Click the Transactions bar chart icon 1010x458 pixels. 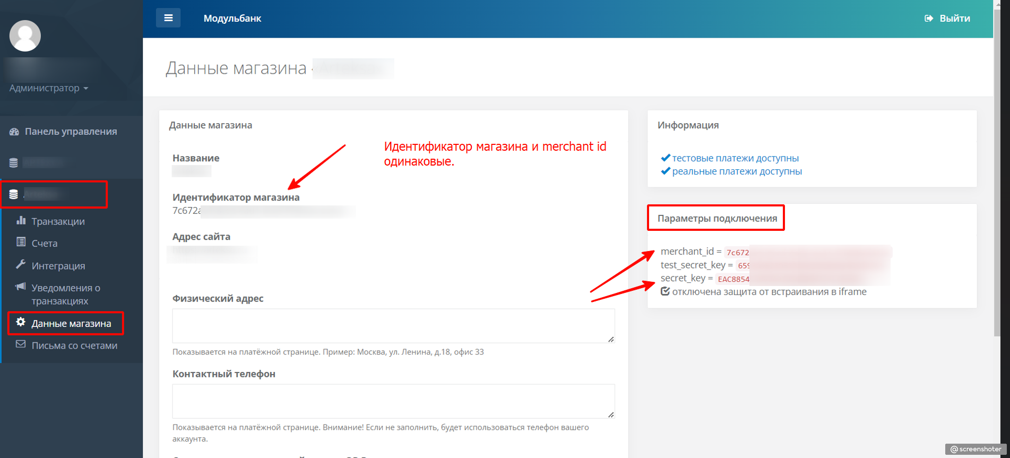point(21,220)
